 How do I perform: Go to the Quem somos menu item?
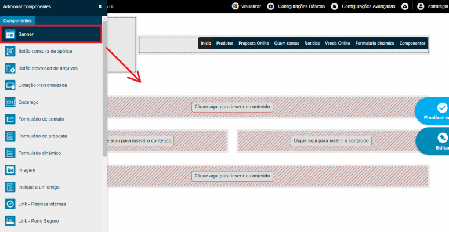tap(287, 43)
